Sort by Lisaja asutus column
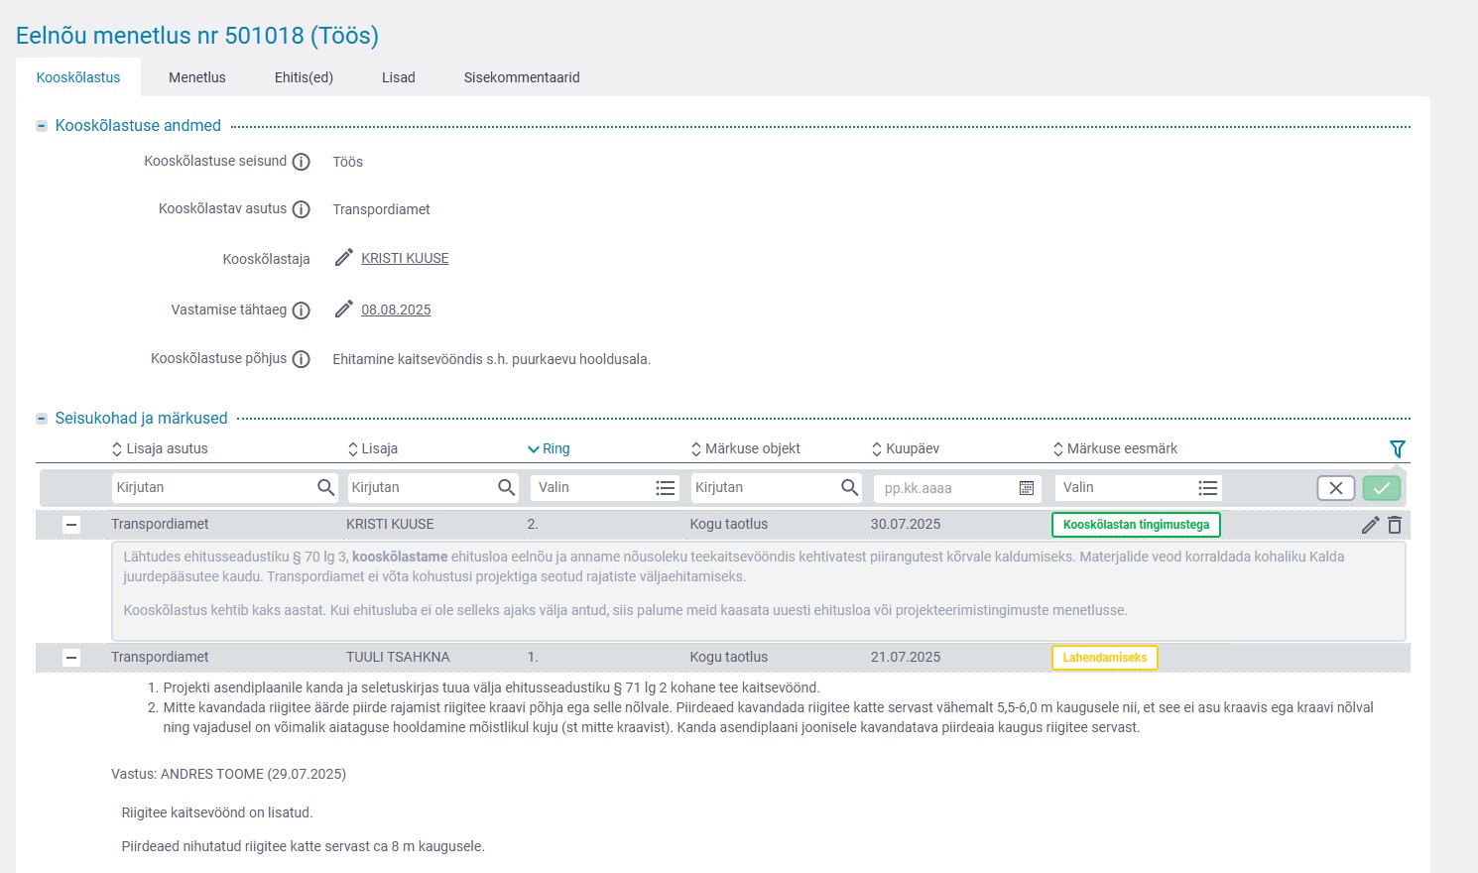This screenshot has width=1478, height=873. pos(160,448)
